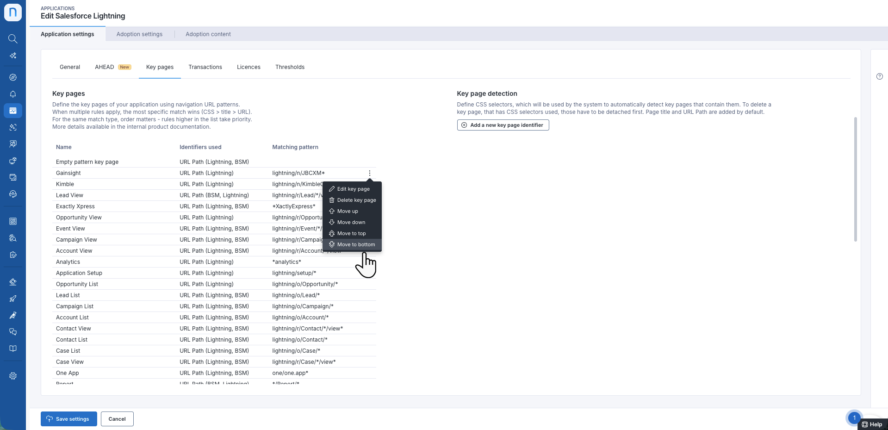
Task: Choose Delete key page from context menu
Action: tap(352, 200)
